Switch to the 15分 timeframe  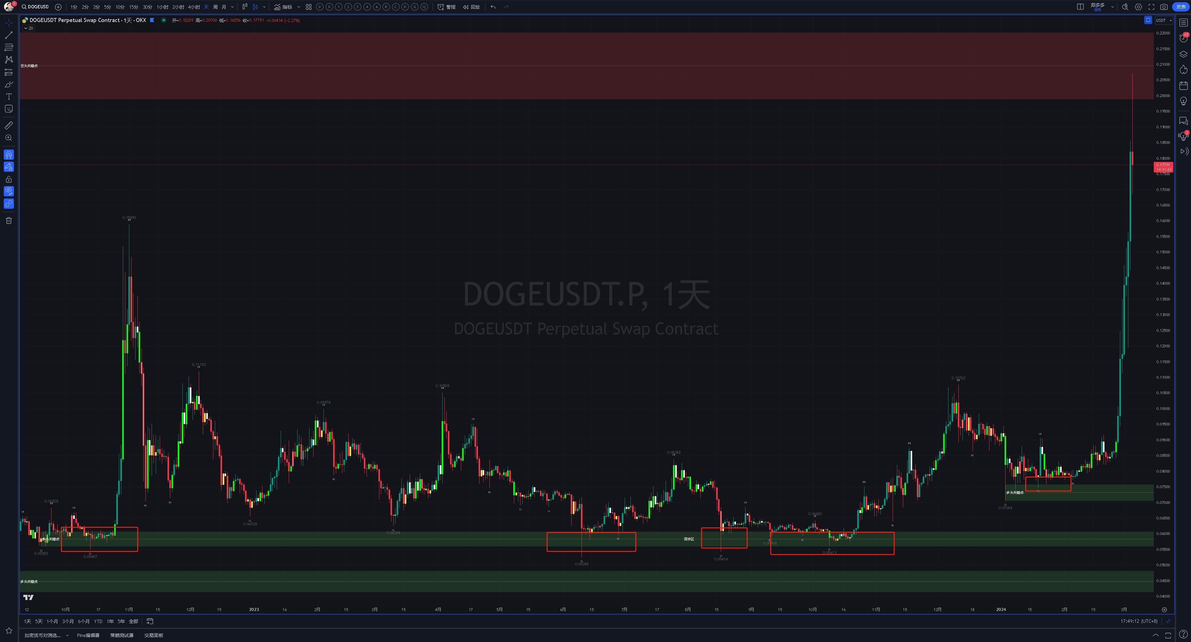[134, 7]
